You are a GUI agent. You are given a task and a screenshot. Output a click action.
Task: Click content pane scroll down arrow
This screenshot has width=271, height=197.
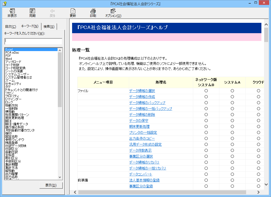[x=266, y=184]
